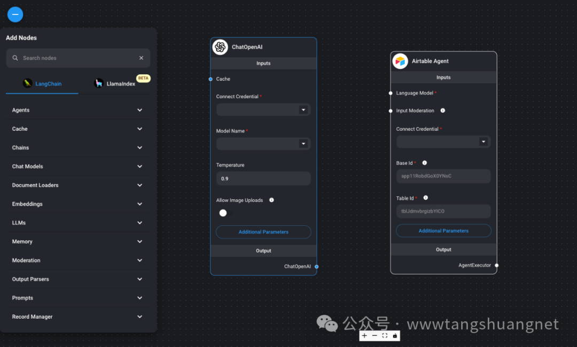
Task: Click the AgentExecutor output label
Action: (x=474, y=265)
